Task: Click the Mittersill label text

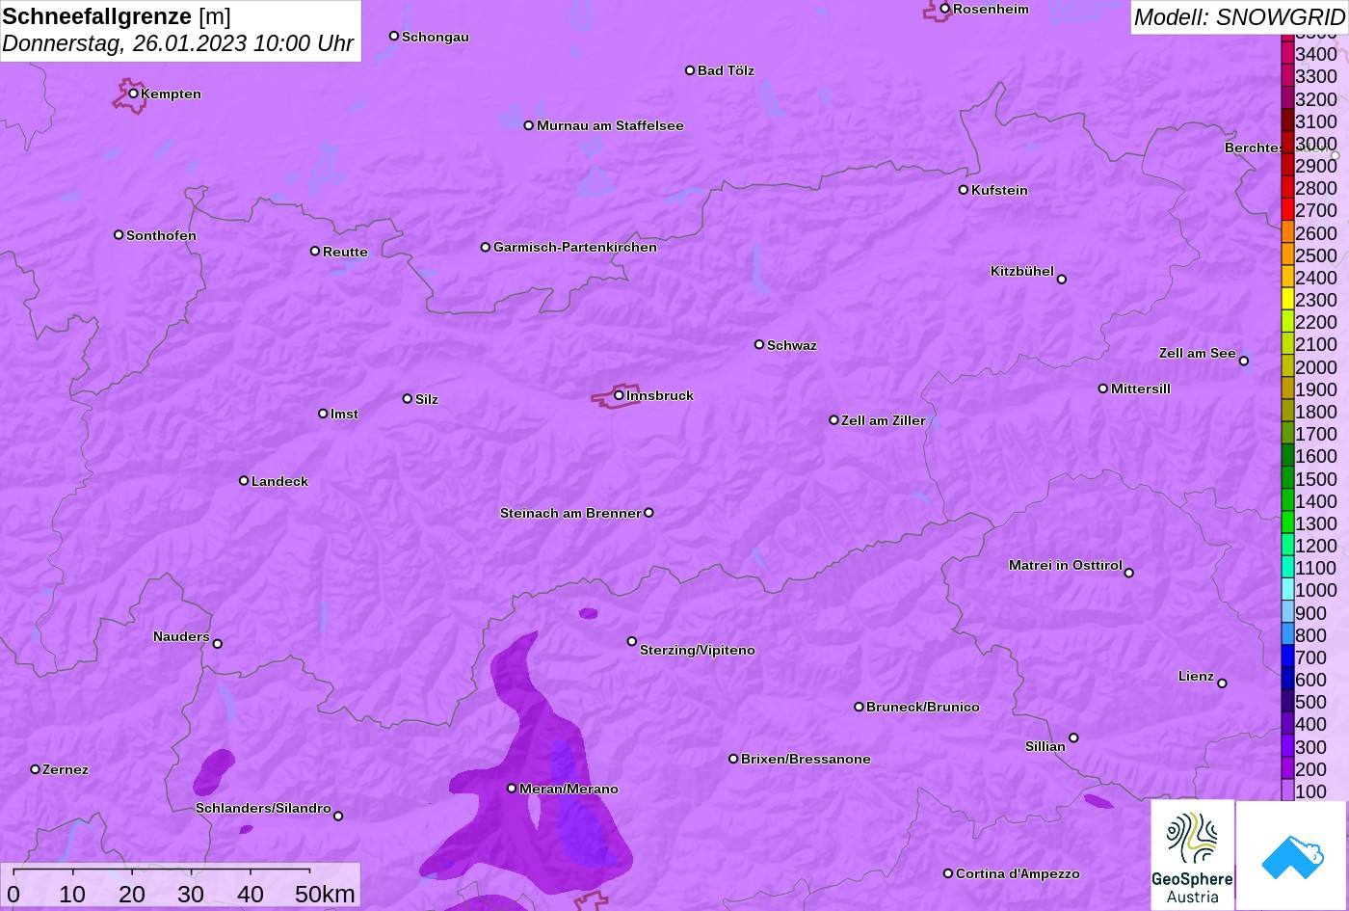Action: coord(1141,389)
